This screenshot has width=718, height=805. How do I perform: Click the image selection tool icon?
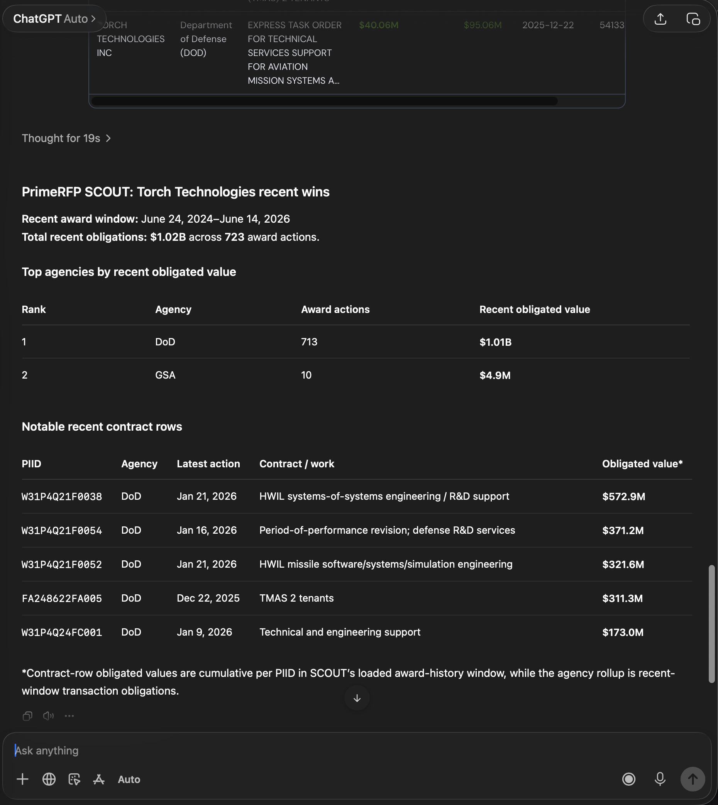(x=74, y=779)
